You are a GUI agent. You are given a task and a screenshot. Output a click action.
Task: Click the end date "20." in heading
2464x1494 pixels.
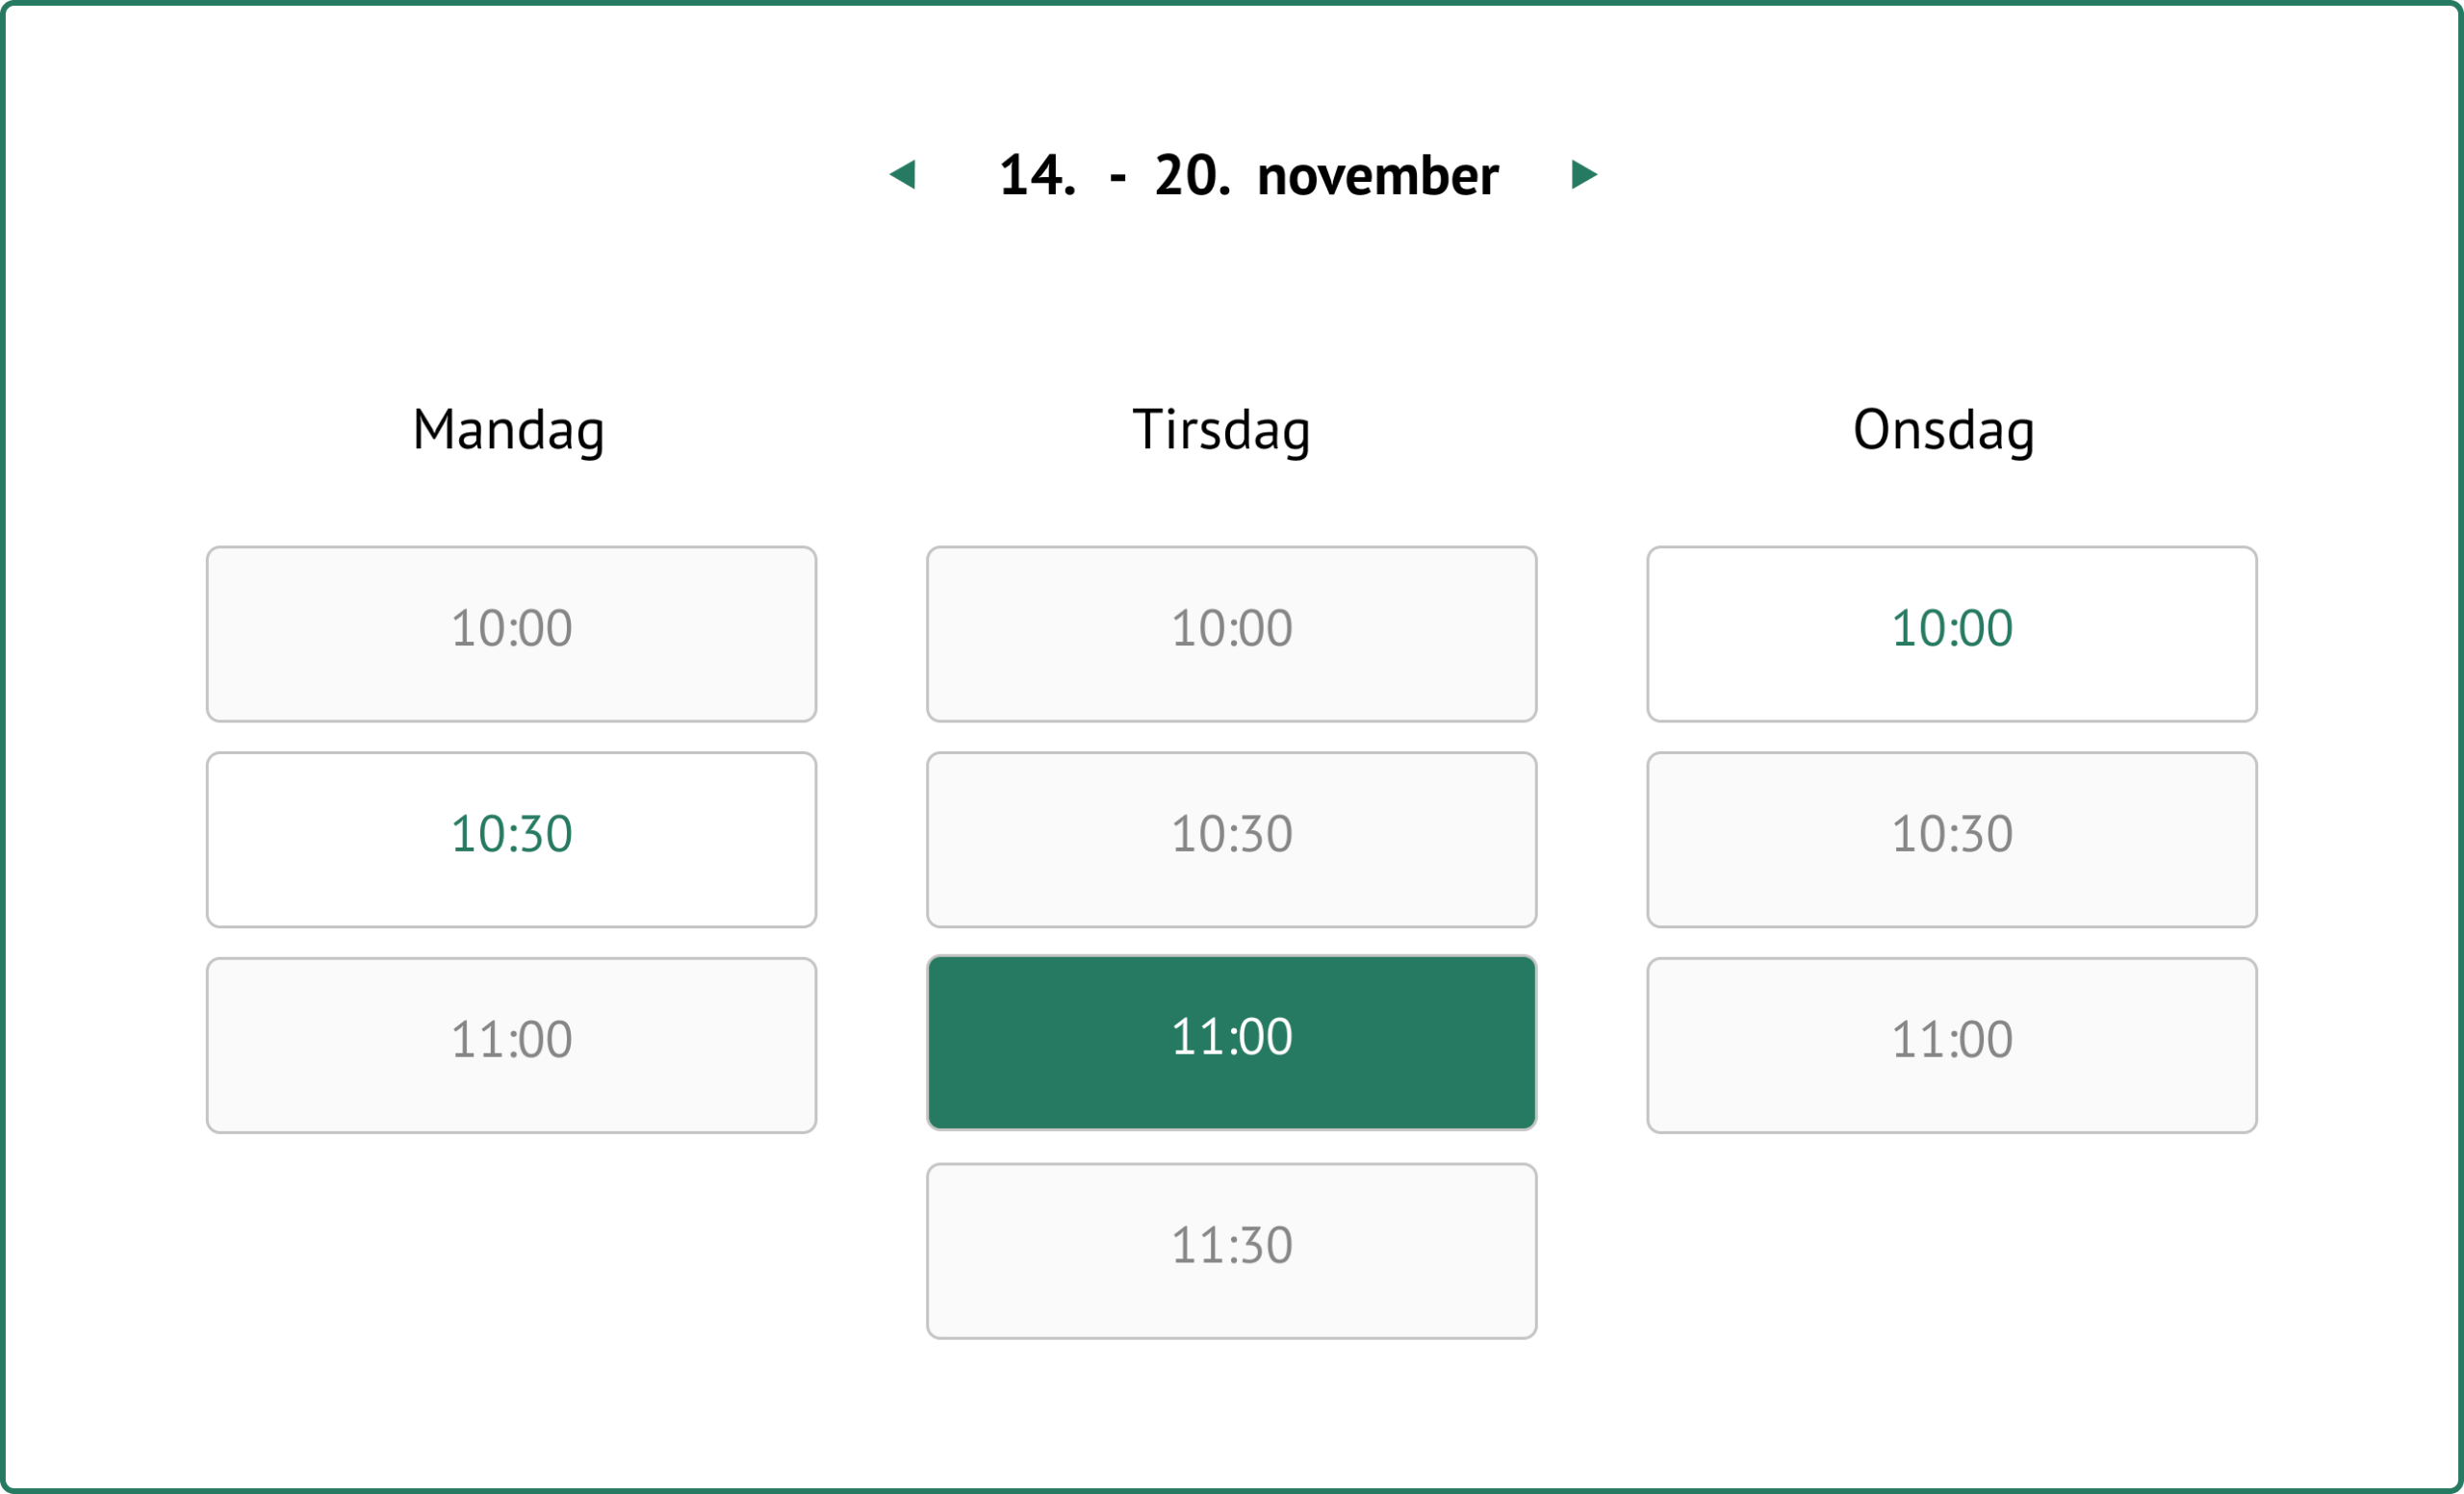[1192, 177]
